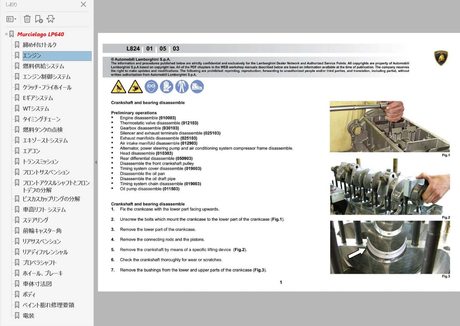The width and height of the screenshot is (460, 326).
Task: Open the エキゾーストシステム bookmark
Action: pyautogui.click(x=45, y=140)
